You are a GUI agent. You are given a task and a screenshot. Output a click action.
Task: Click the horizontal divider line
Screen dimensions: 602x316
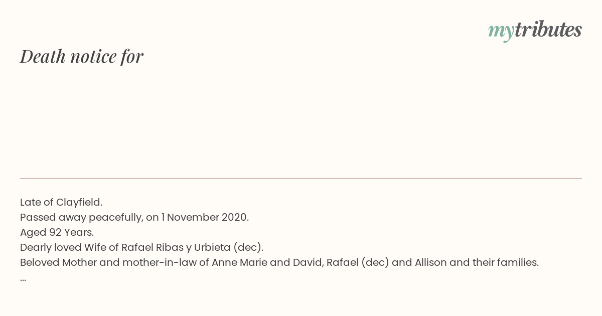[301, 178]
